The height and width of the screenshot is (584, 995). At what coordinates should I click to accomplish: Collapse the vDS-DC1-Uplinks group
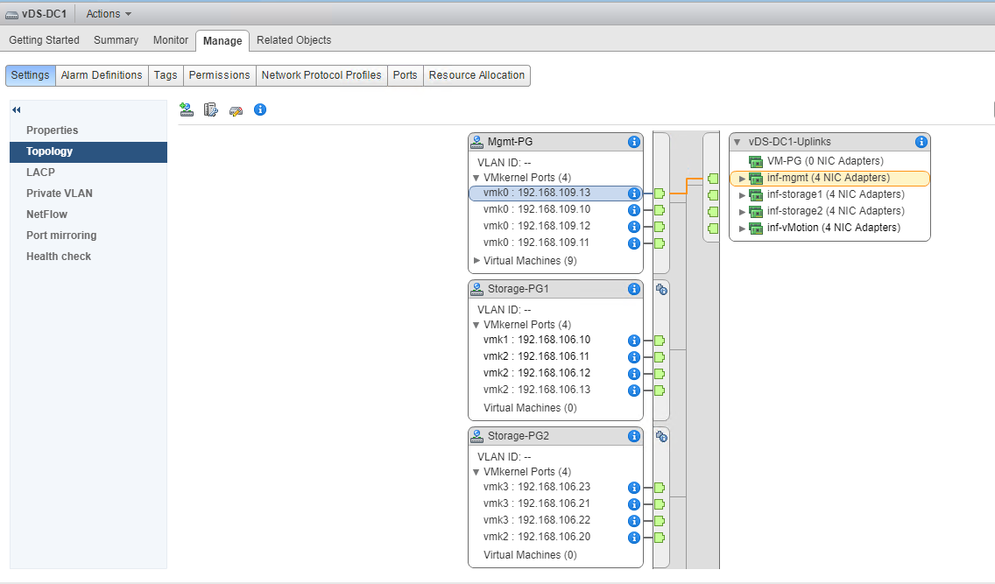point(737,142)
